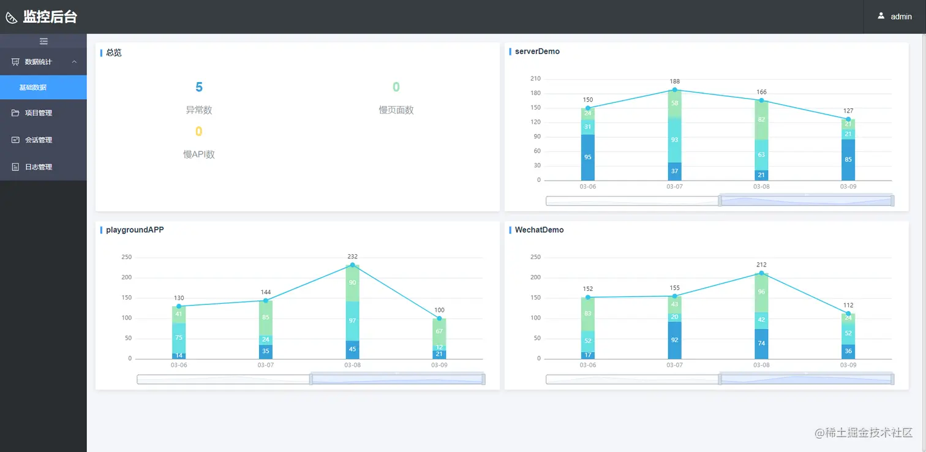Click the playgroundAPP bar segment labeled 90
The height and width of the screenshot is (452, 926).
click(x=353, y=283)
